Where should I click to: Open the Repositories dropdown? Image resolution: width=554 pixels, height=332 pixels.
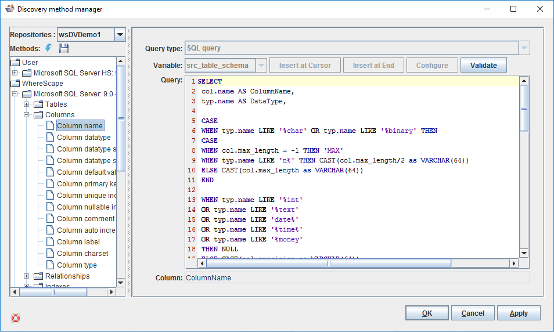click(120, 35)
